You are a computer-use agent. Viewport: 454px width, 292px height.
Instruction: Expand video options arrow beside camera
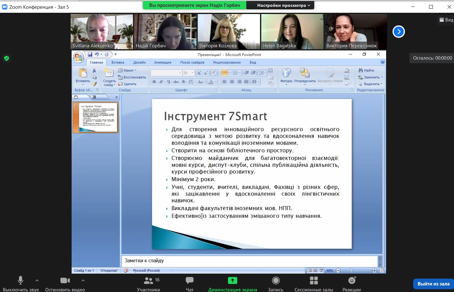(x=83, y=280)
